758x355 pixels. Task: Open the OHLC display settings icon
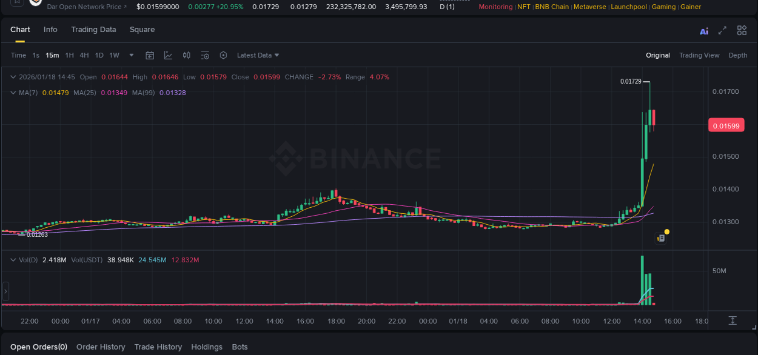click(186, 55)
